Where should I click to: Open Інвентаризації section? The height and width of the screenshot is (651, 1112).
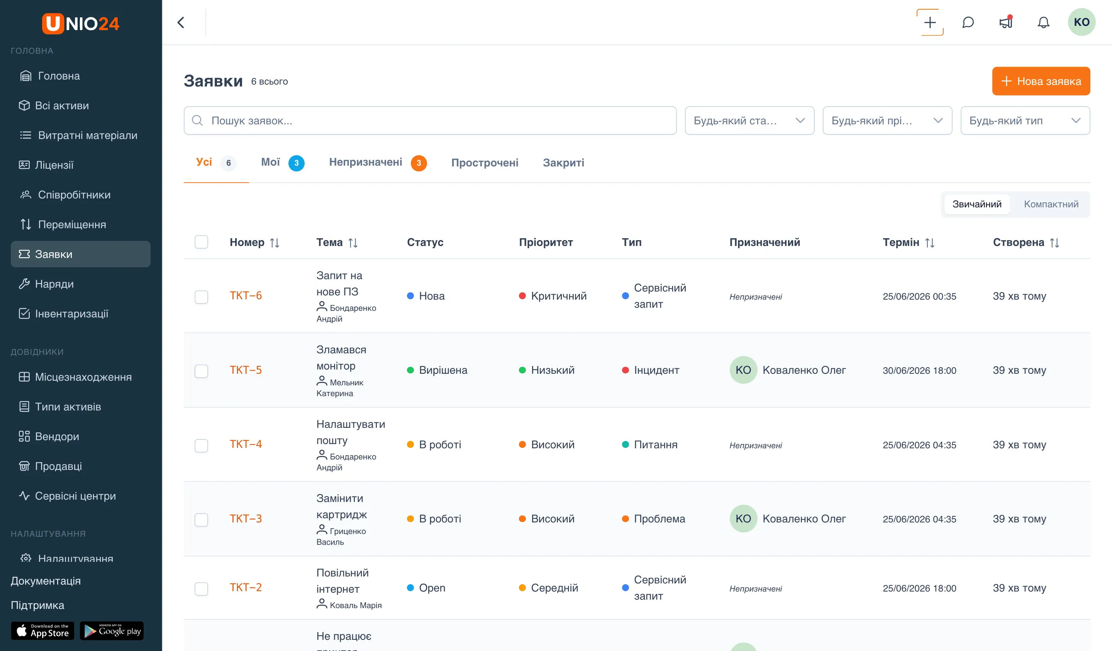pyautogui.click(x=81, y=314)
